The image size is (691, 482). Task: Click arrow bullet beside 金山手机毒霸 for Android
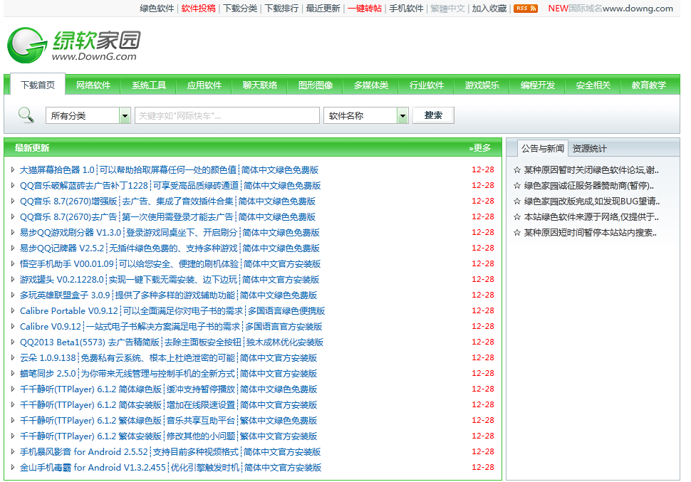[x=13, y=467]
